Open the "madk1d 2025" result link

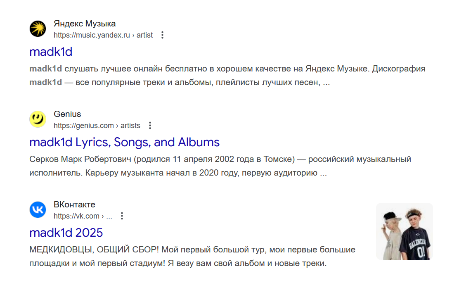pos(66,233)
